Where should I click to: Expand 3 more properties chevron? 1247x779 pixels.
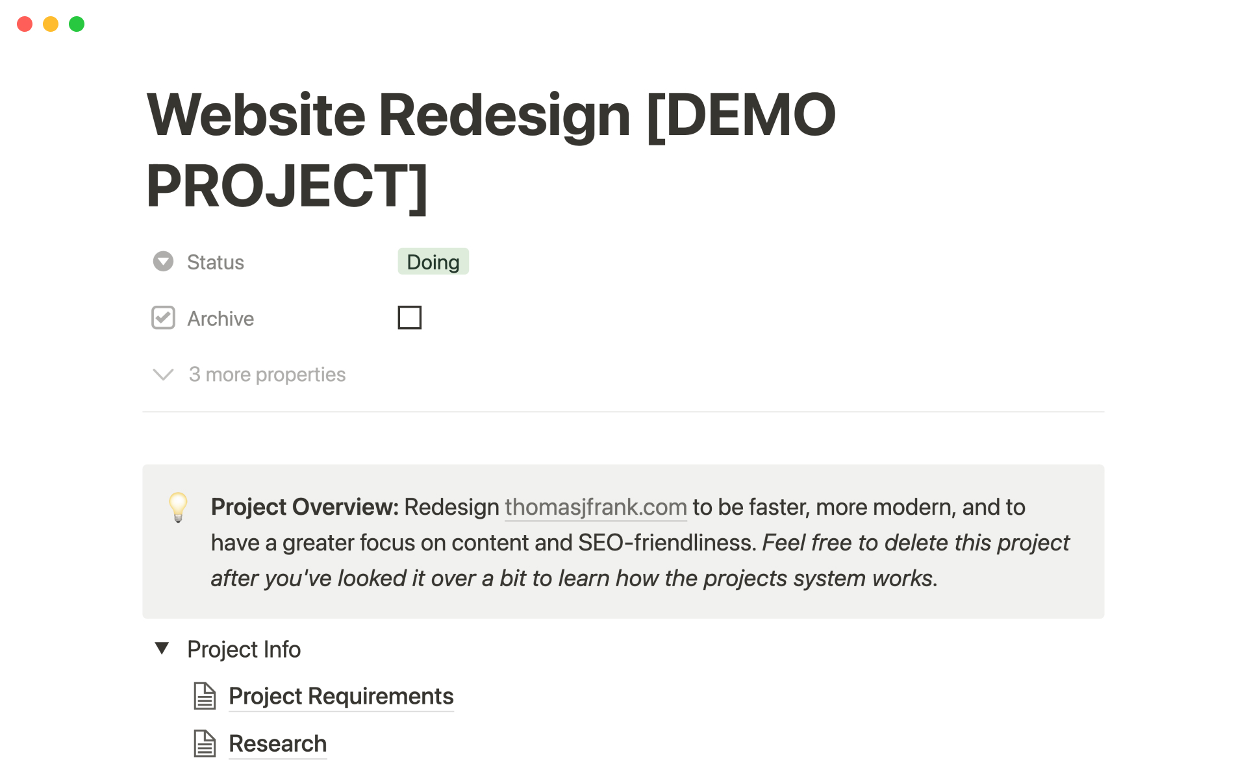163,375
